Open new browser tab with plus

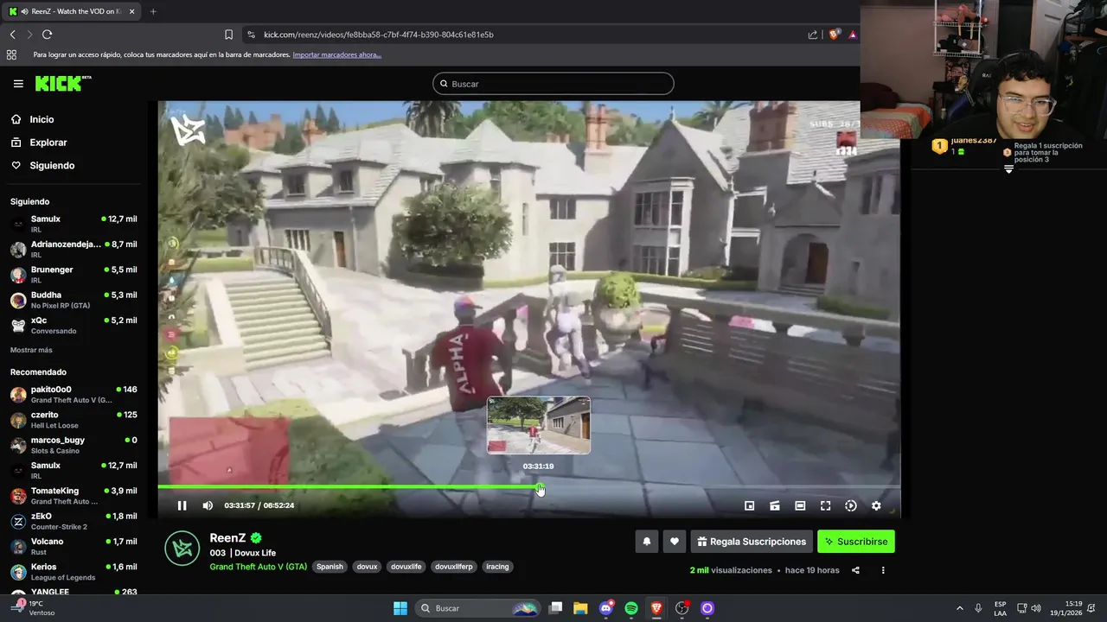[x=153, y=11]
